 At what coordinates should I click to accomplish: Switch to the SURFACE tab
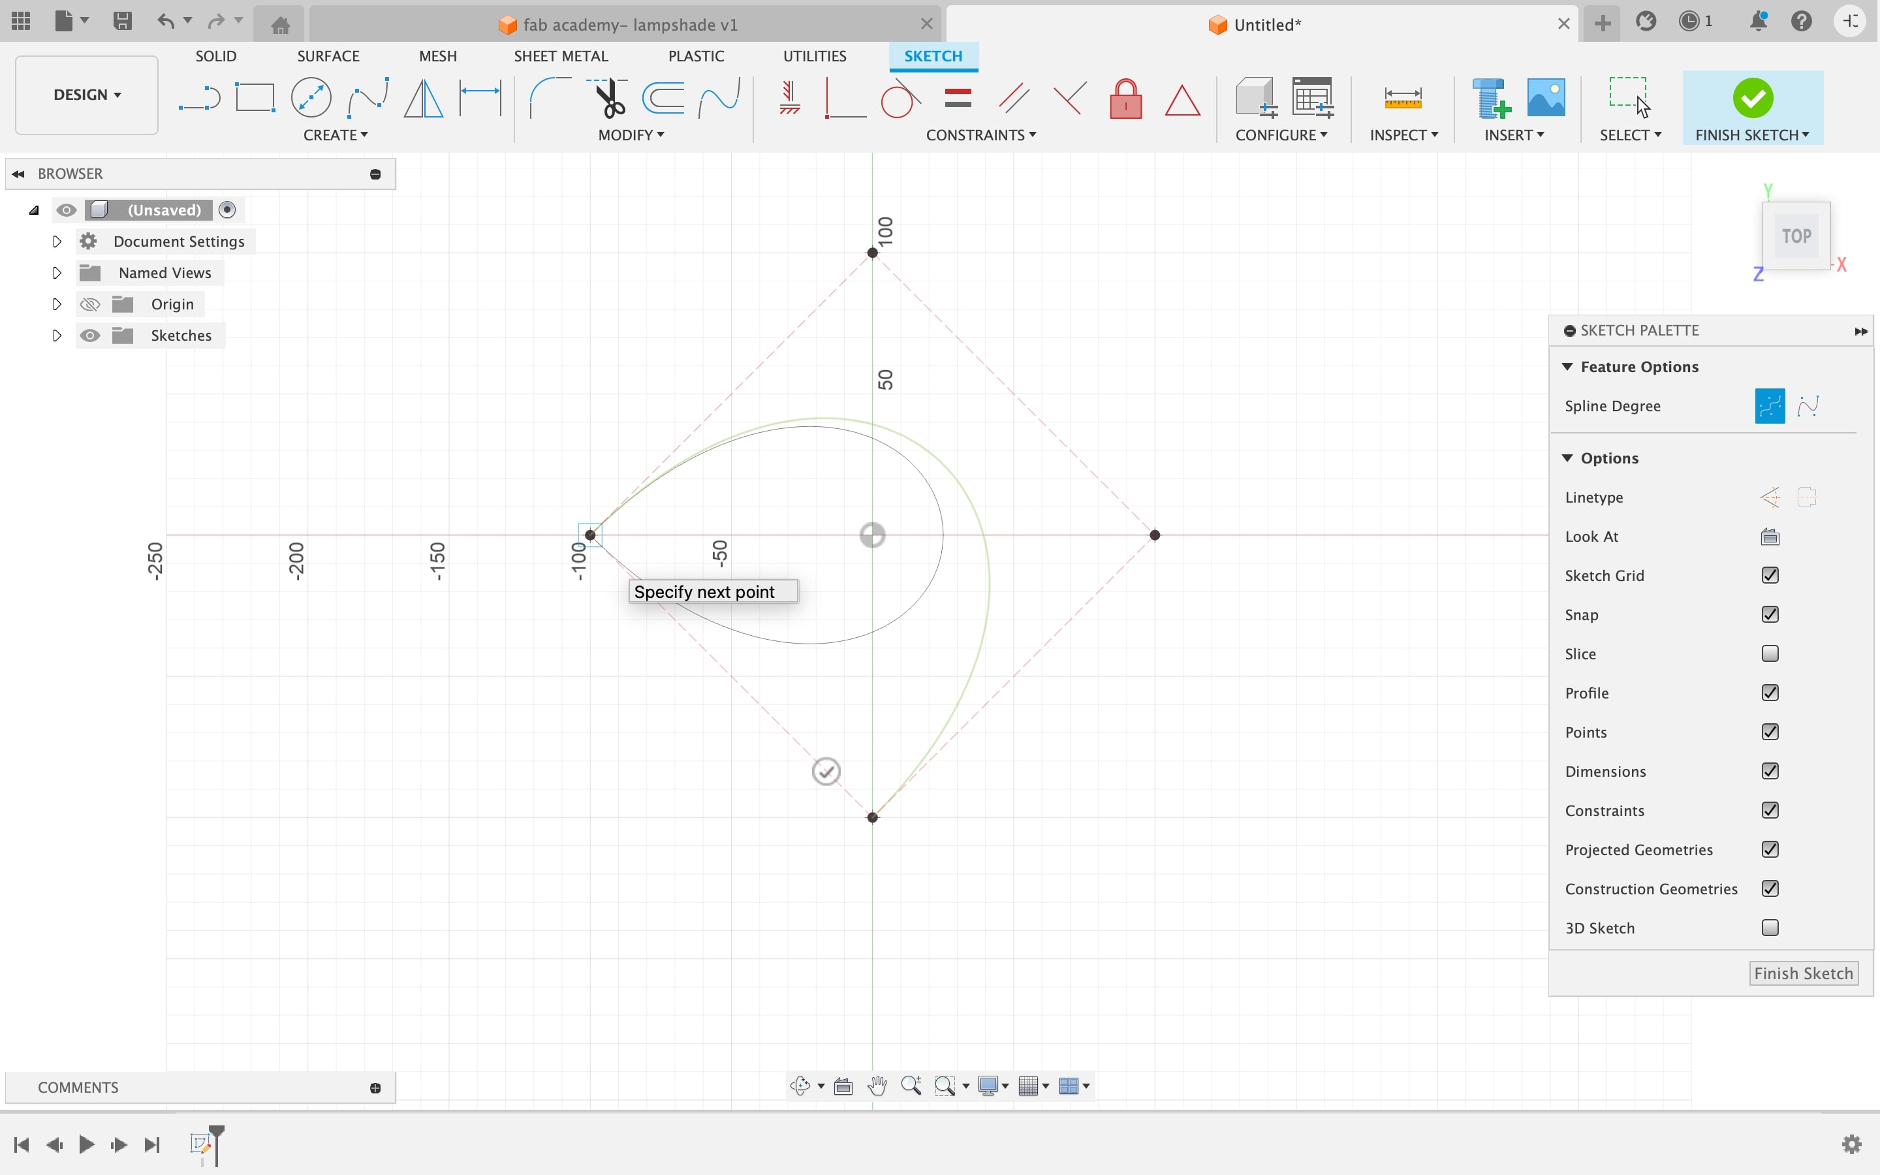[328, 56]
